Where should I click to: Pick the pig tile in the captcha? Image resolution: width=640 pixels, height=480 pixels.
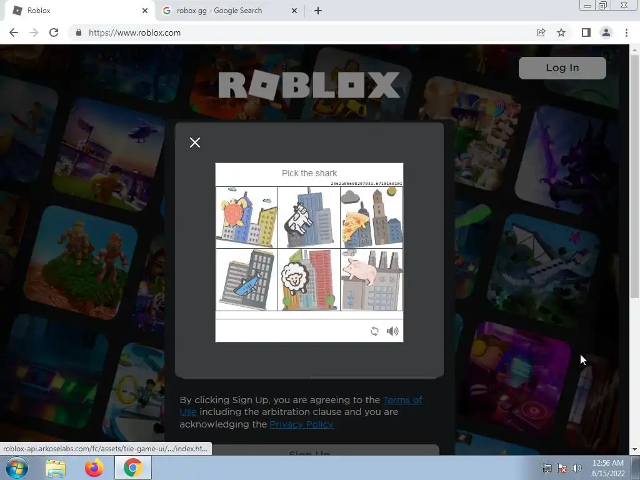pos(371,280)
